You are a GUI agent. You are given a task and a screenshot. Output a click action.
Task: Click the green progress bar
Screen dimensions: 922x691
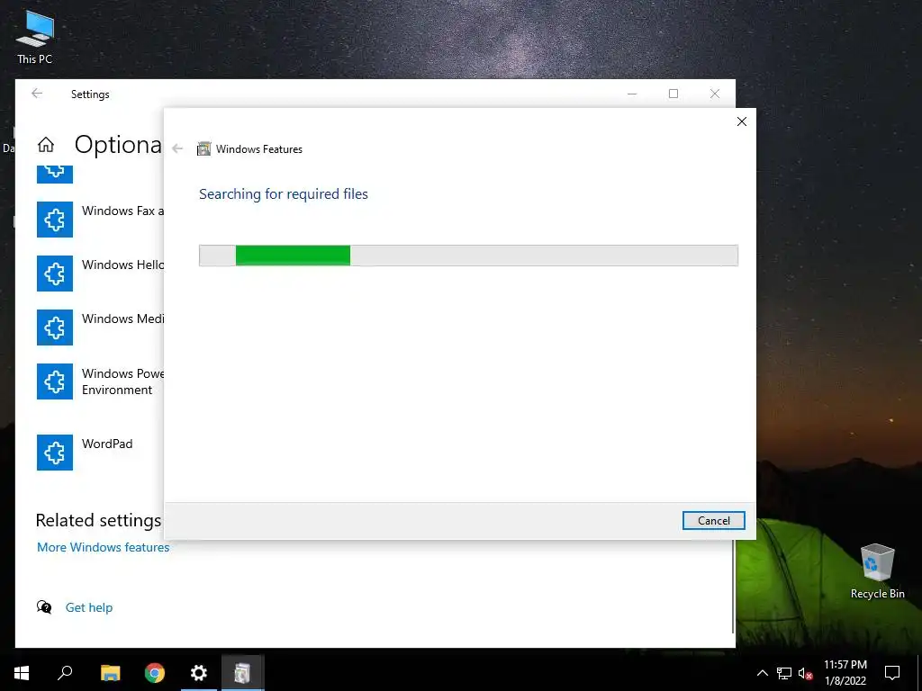pos(293,256)
